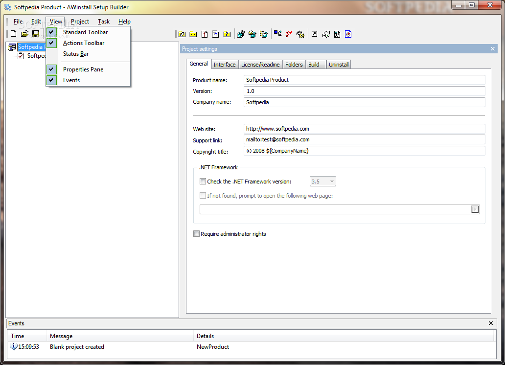This screenshot has width=505, height=365.
Task: Switch to the License/Readme tab
Action: coord(260,65)
